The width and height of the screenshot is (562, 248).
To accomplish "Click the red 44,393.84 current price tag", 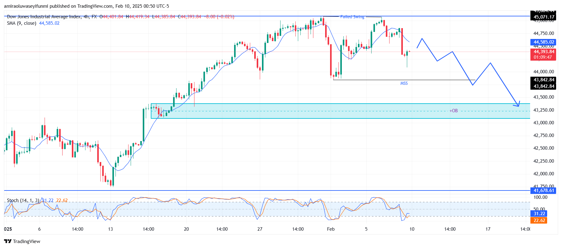I will click(544, 52).
